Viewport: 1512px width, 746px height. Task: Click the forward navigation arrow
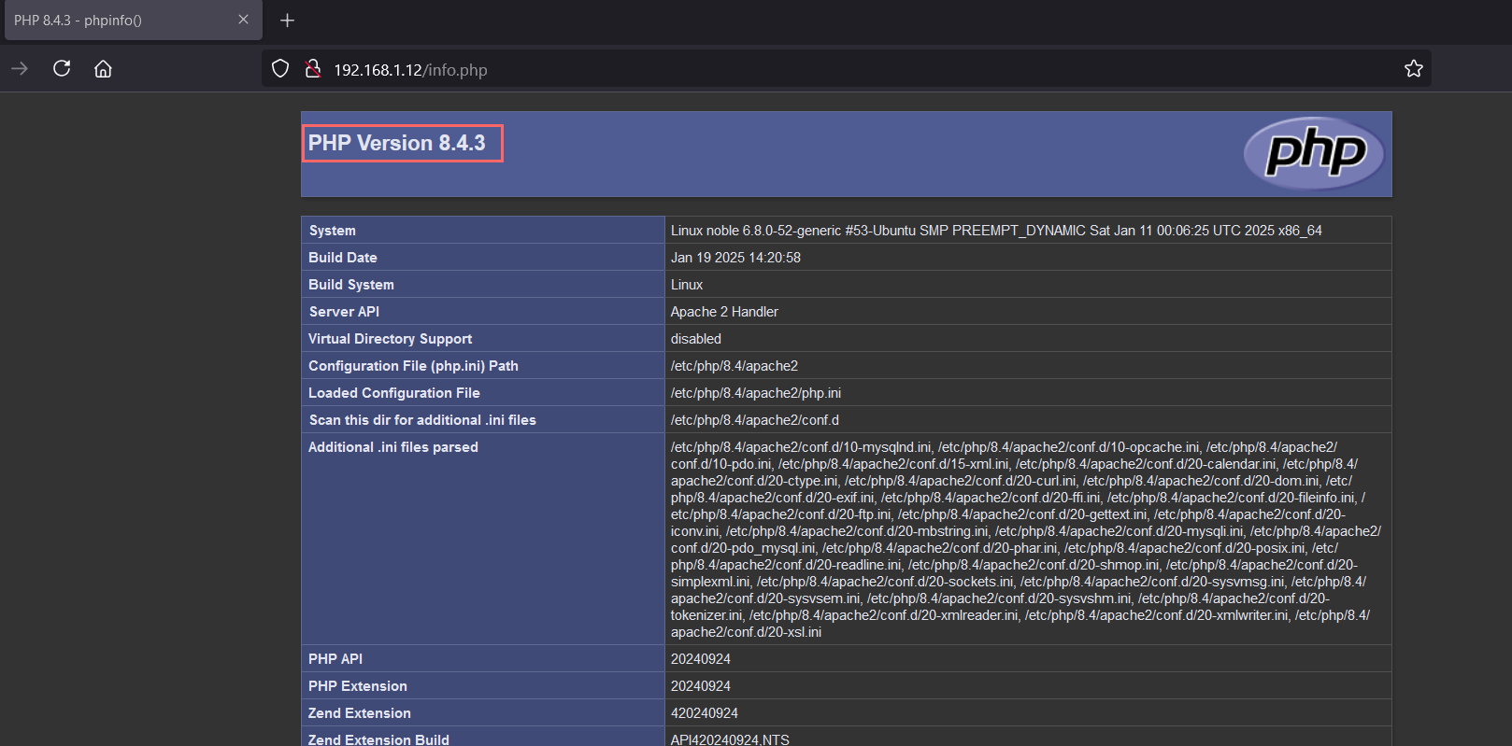[20, 69]
